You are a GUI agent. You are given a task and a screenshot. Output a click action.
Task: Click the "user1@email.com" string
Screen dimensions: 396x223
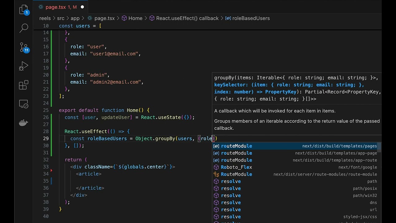[114, 54]
